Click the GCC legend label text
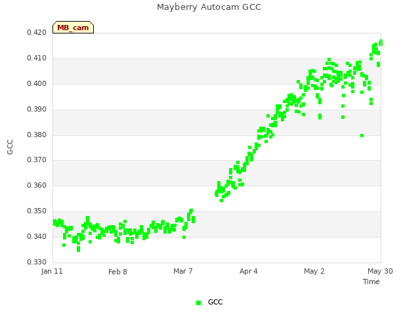The width and height of the screenshot is (420, 315). 215,302
